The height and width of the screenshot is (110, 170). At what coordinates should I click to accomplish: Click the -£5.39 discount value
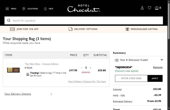[x=157, y=95]
